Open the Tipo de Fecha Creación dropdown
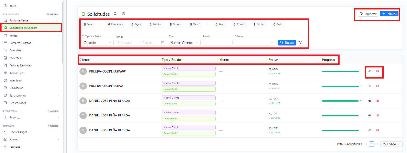The image size is (407, 153). click(x=98, y=43)
